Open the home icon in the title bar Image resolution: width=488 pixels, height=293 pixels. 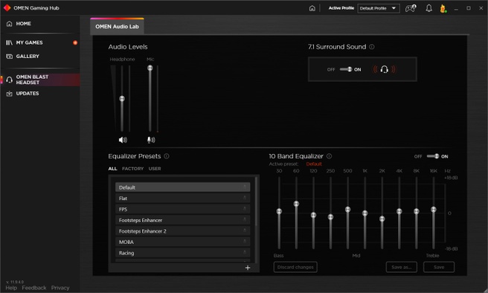pyautogui.click(x=312, y=8)
